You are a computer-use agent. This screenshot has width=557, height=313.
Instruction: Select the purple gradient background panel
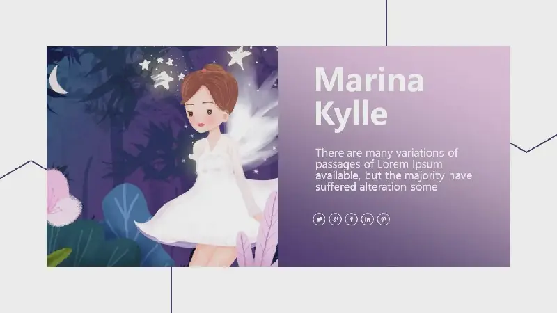(x=394, y=156)
